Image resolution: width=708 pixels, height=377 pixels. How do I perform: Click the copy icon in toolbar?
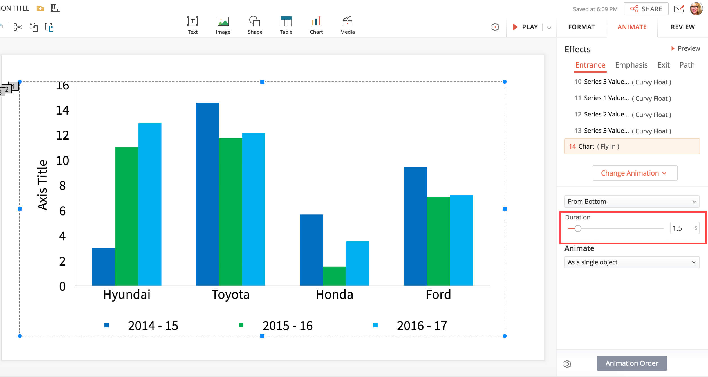coord(33,27)
